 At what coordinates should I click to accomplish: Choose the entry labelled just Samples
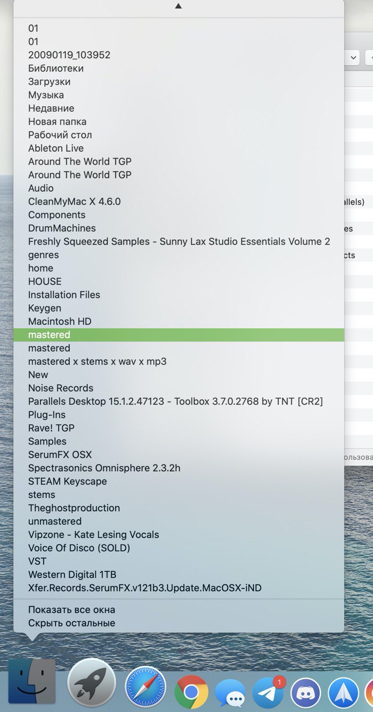[179, 442]
